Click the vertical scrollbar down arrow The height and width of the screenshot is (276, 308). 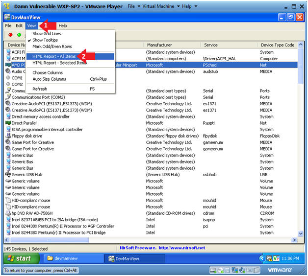click(301, 233)
